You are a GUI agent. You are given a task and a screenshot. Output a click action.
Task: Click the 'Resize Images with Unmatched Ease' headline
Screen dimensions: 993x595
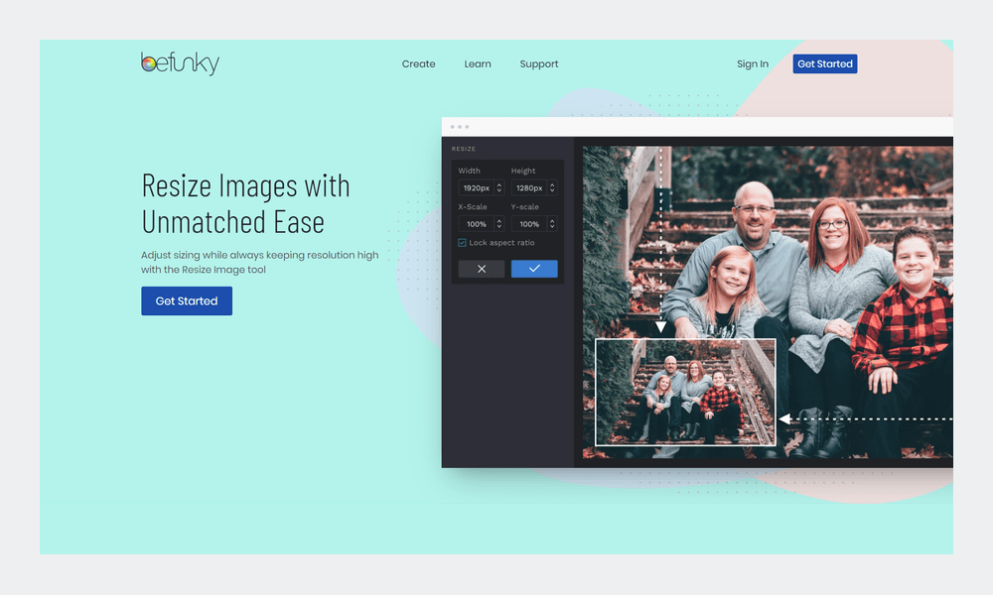[245, 203]
